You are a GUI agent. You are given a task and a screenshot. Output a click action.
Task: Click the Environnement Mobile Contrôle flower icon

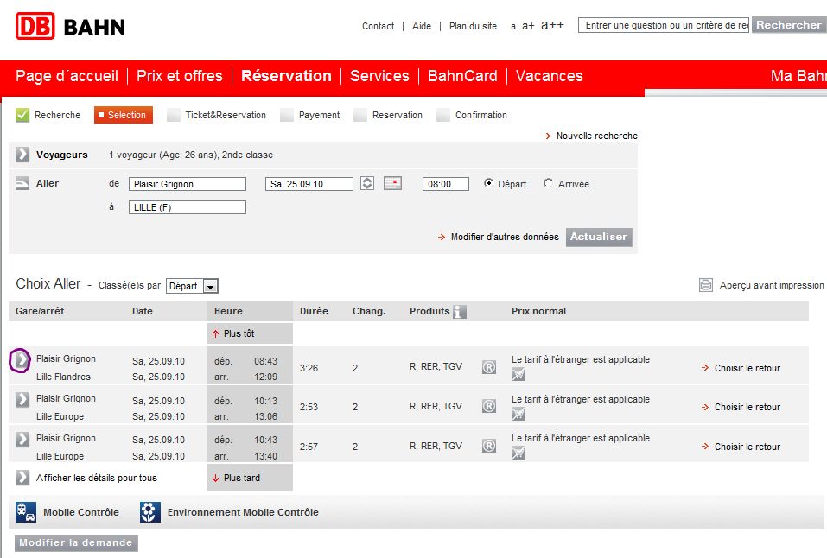click(x=149, y=512)
